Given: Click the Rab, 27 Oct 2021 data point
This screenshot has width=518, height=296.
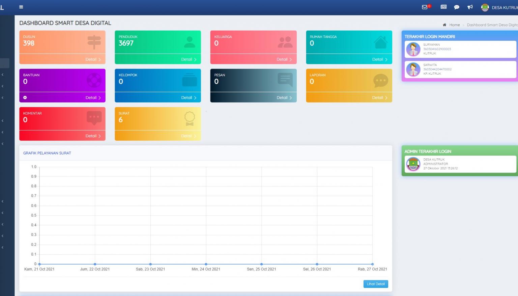Looking at the screenshot, I should click(x=372, y=264).
